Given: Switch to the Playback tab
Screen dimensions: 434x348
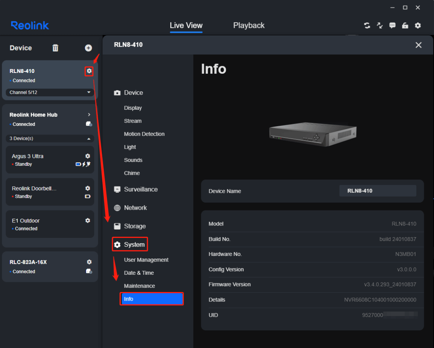Looking at the screenshot, I should (249, 26).
